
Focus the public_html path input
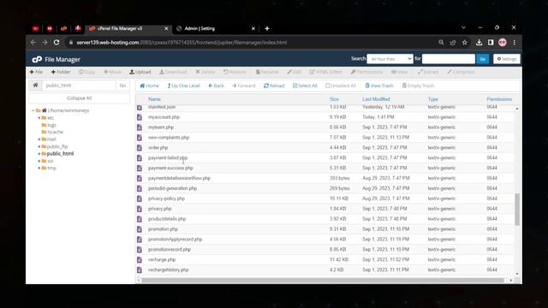pos(79,86)
